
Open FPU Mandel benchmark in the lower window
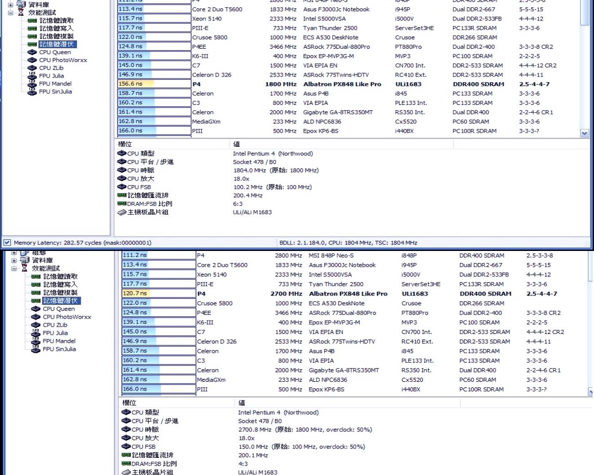tap(59, 341)
